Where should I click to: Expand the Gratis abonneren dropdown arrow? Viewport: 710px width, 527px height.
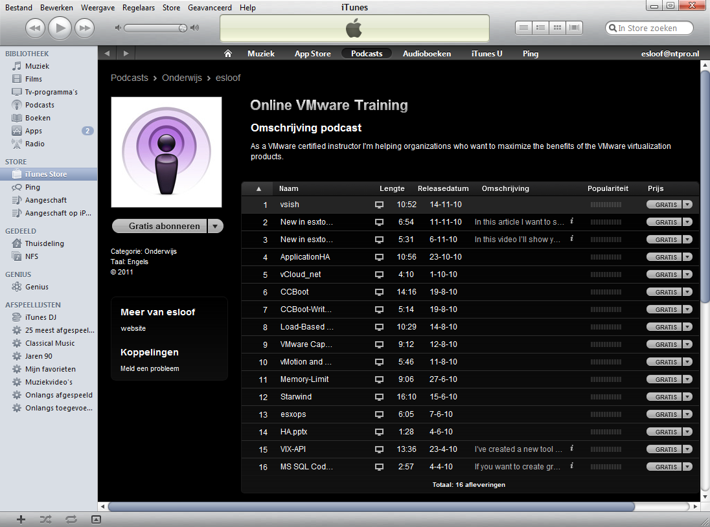click(216, 226)
